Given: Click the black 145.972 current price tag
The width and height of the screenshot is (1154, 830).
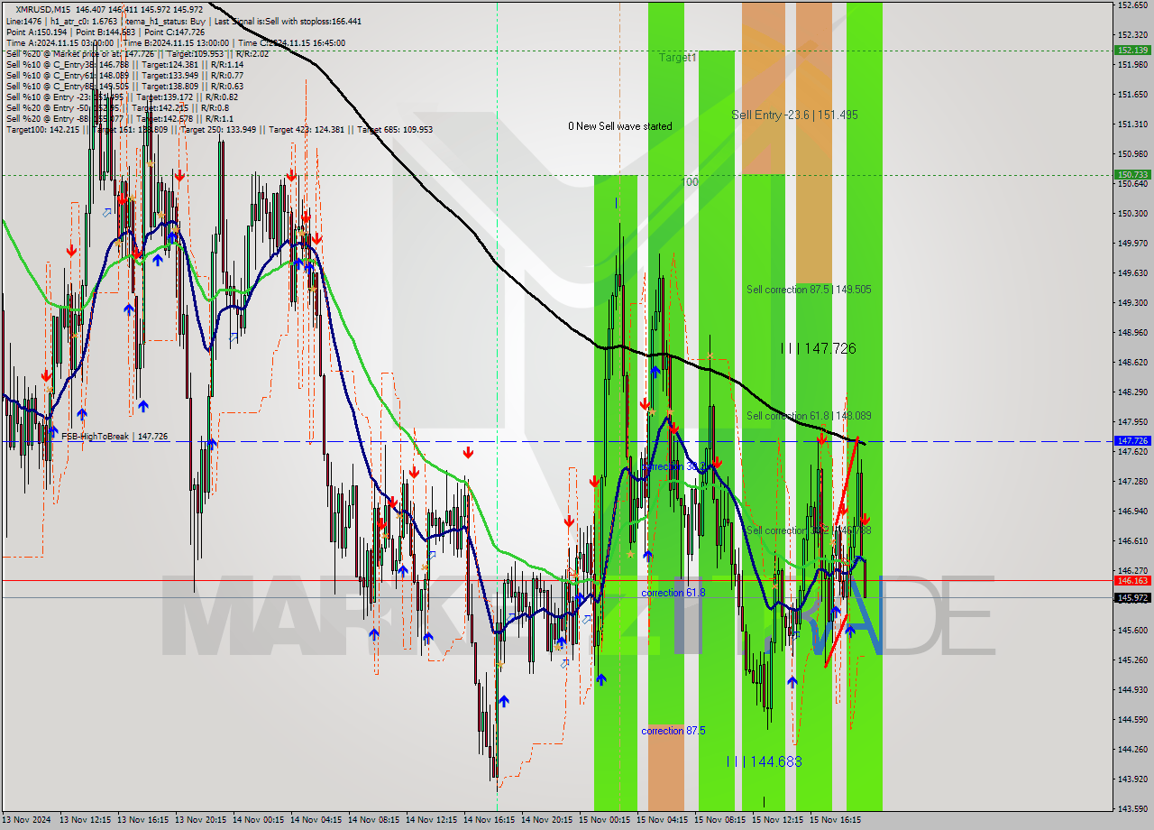Looking at the screenshot, I should click(x=1131, y=598).
